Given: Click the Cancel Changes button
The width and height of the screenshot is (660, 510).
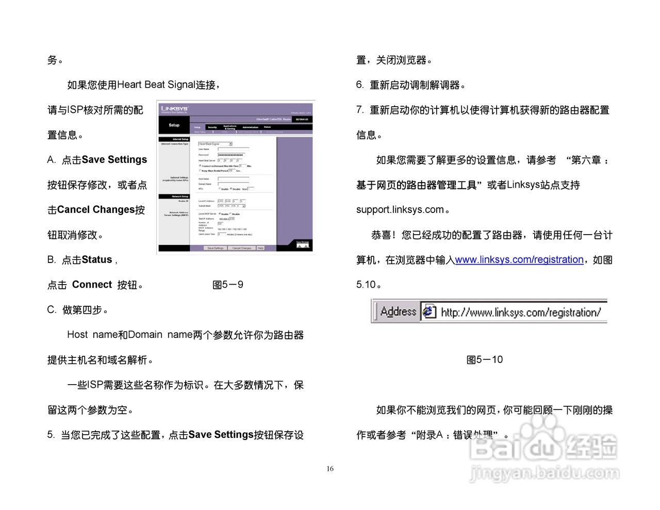Looking at the screenshot, I should pos(241,248).
